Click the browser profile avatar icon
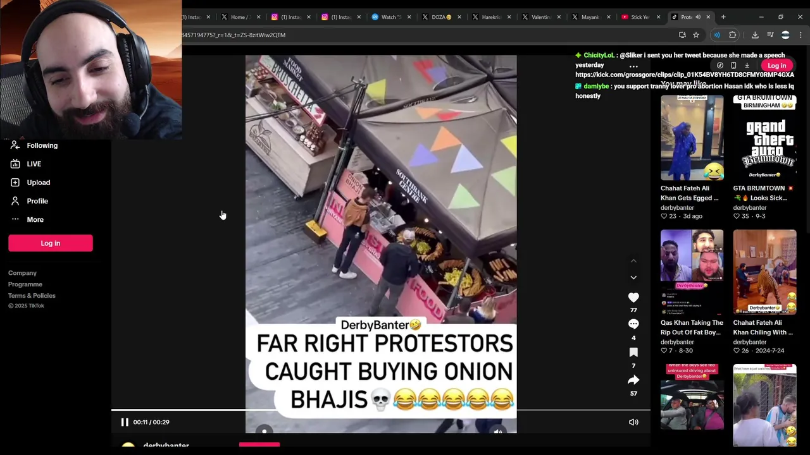 [785, 35]
